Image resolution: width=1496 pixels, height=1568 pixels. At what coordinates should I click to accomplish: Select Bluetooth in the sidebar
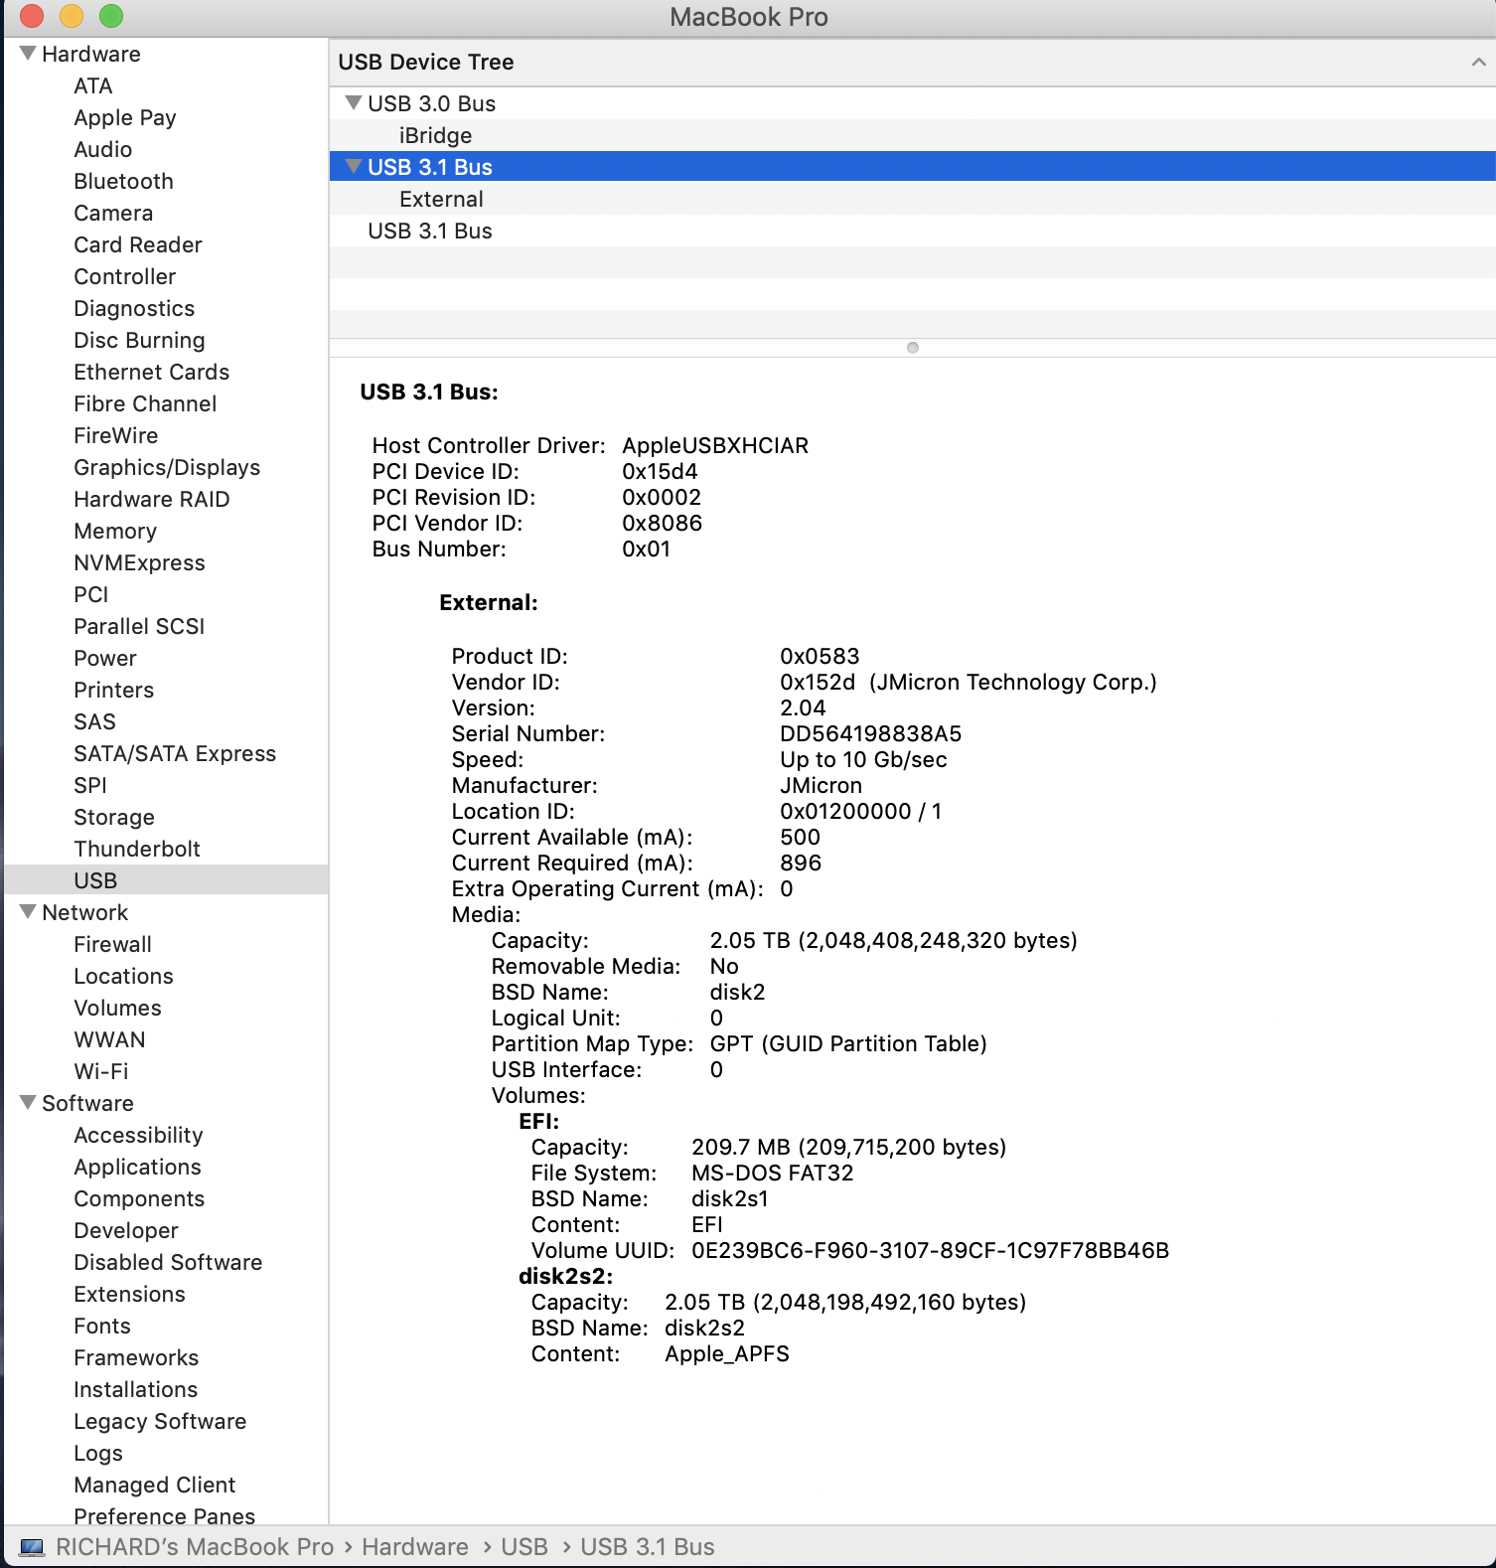[x=124, y=181]
